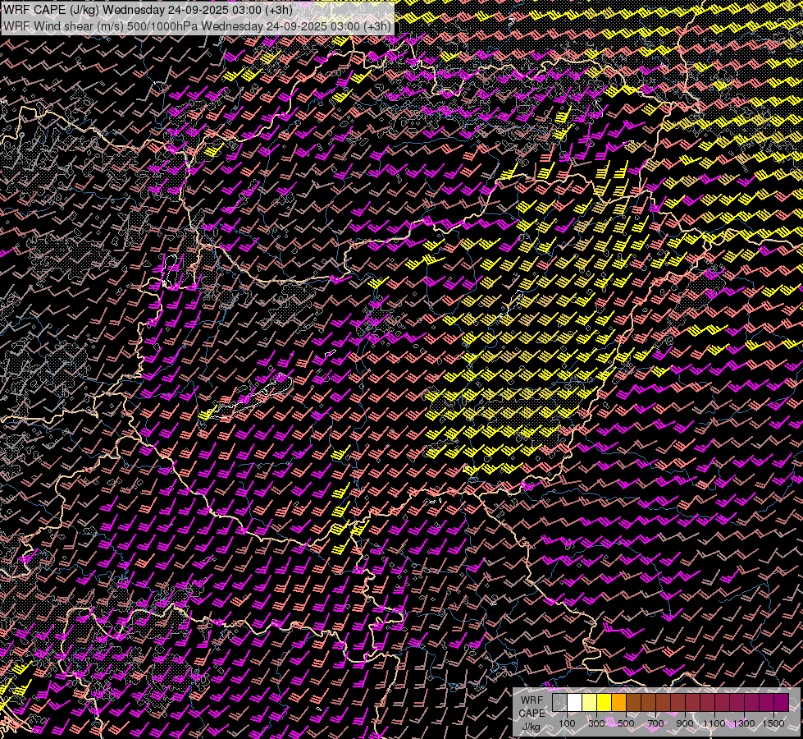Choose the orange swatch in CAPE legend
Screen dimensions: 803x739
click(x=618, y=703)
